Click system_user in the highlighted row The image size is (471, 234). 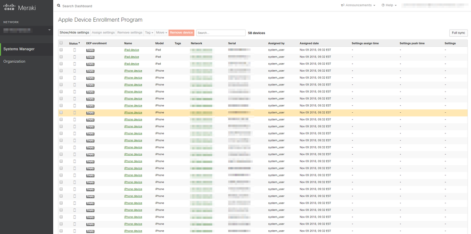click(x=276, y=113)
